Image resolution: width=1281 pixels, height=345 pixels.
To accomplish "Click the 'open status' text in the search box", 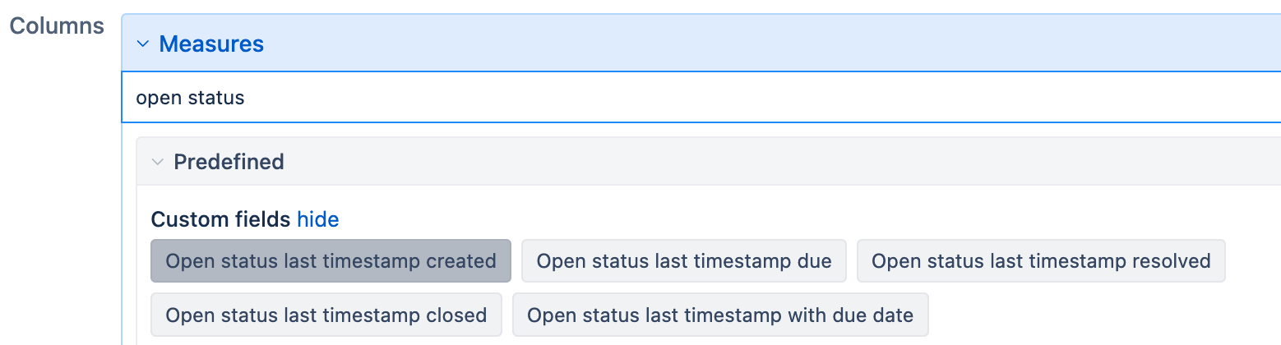I will [x=190, y=98].
